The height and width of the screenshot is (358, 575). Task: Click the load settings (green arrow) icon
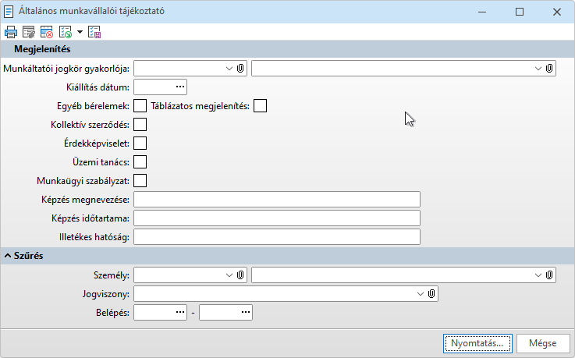click(x=66, y=32)
